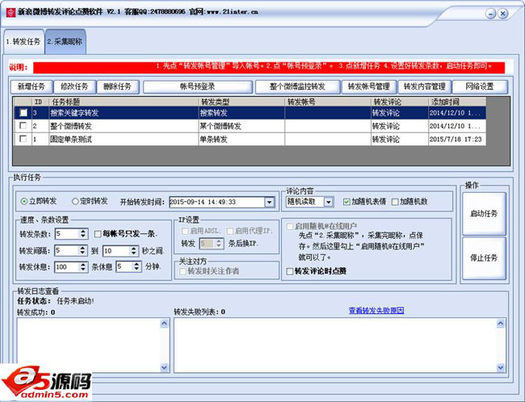Close the window with the X button
The height and width of the screenshot is (402, 525).
502,14
